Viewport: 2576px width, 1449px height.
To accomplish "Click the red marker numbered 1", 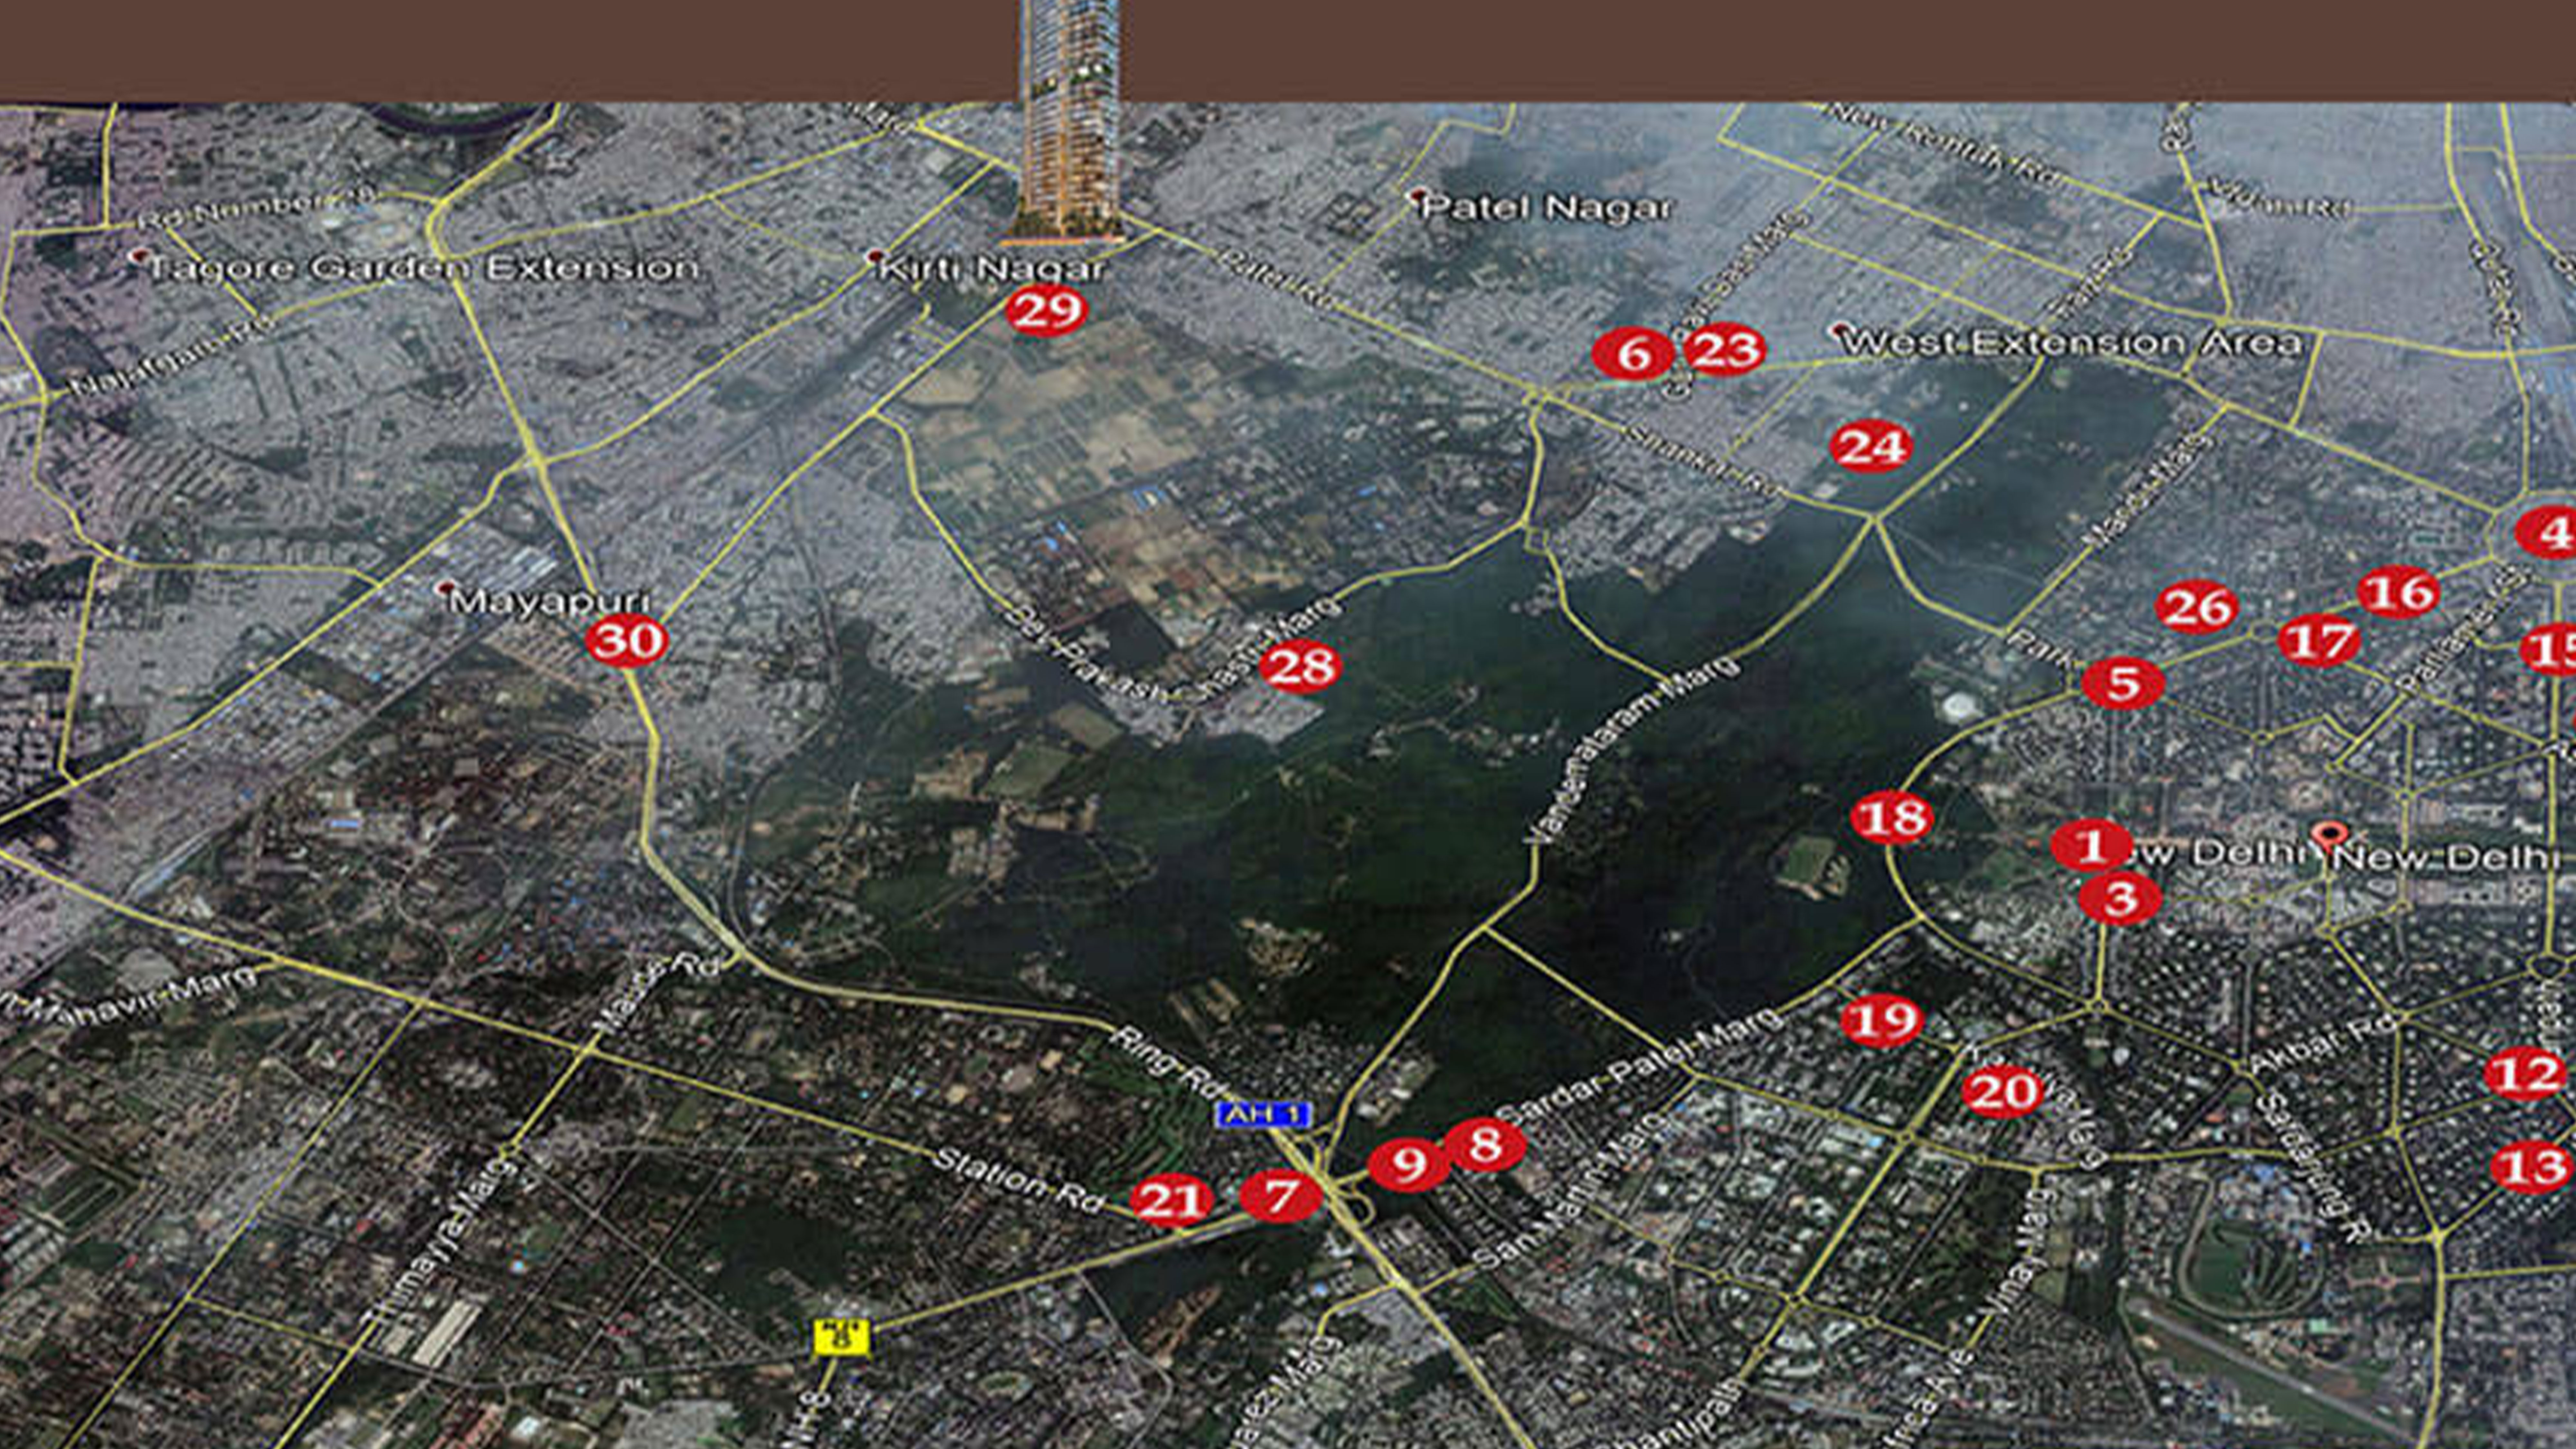I will click(2091, 846).
